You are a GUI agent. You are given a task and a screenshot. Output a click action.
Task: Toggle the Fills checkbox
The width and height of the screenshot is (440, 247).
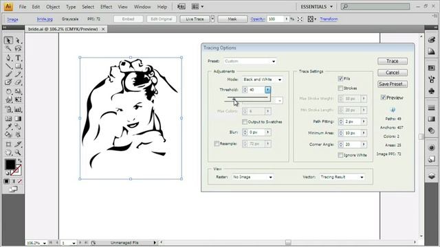point(340,79)
